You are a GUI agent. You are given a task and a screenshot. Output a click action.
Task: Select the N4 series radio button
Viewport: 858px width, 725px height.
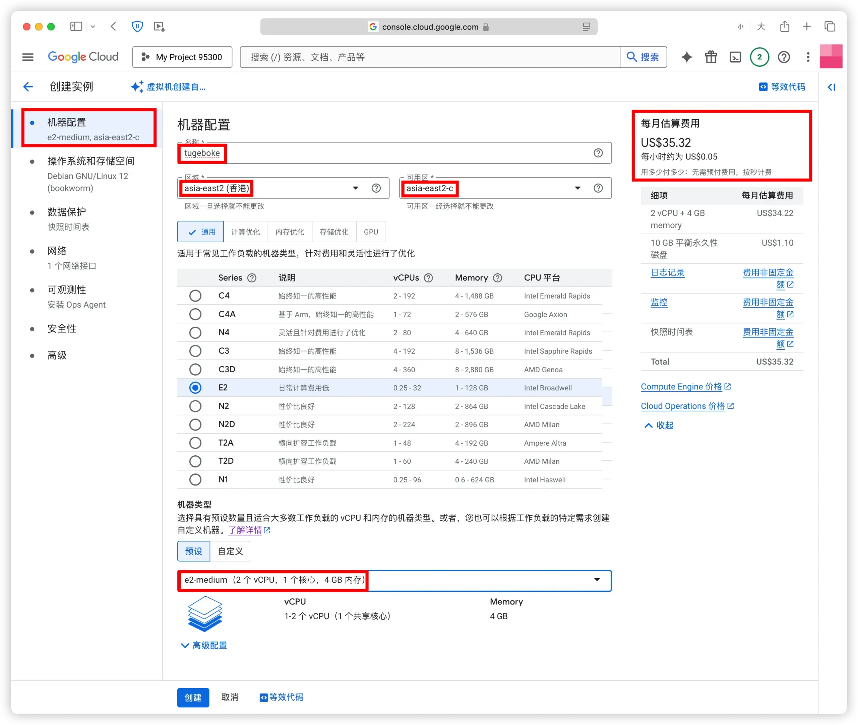coord(195,332)
